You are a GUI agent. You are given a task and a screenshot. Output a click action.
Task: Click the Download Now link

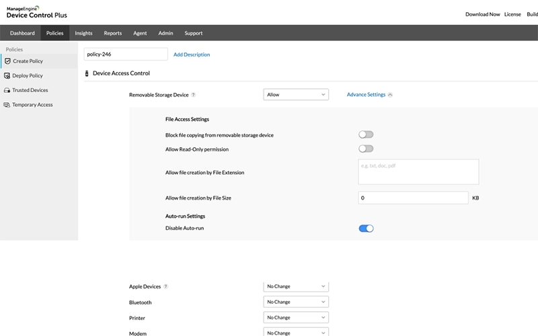point(482,14)
